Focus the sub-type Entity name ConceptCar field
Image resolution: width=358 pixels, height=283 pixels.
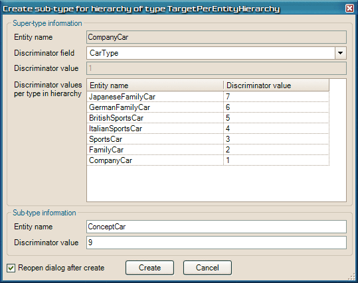[217, 227]
